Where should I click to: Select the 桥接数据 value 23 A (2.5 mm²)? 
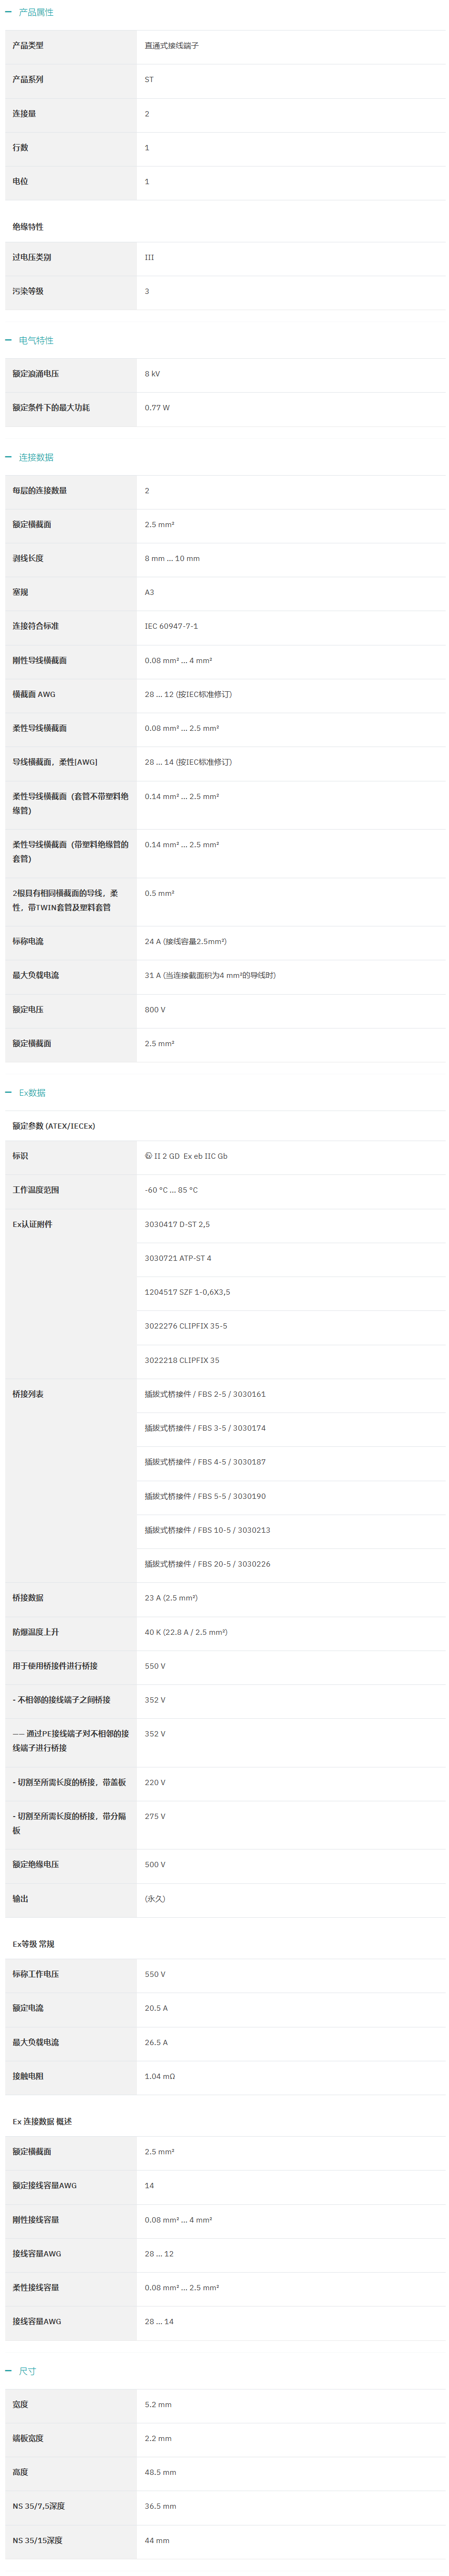(x=171, y=1599)
